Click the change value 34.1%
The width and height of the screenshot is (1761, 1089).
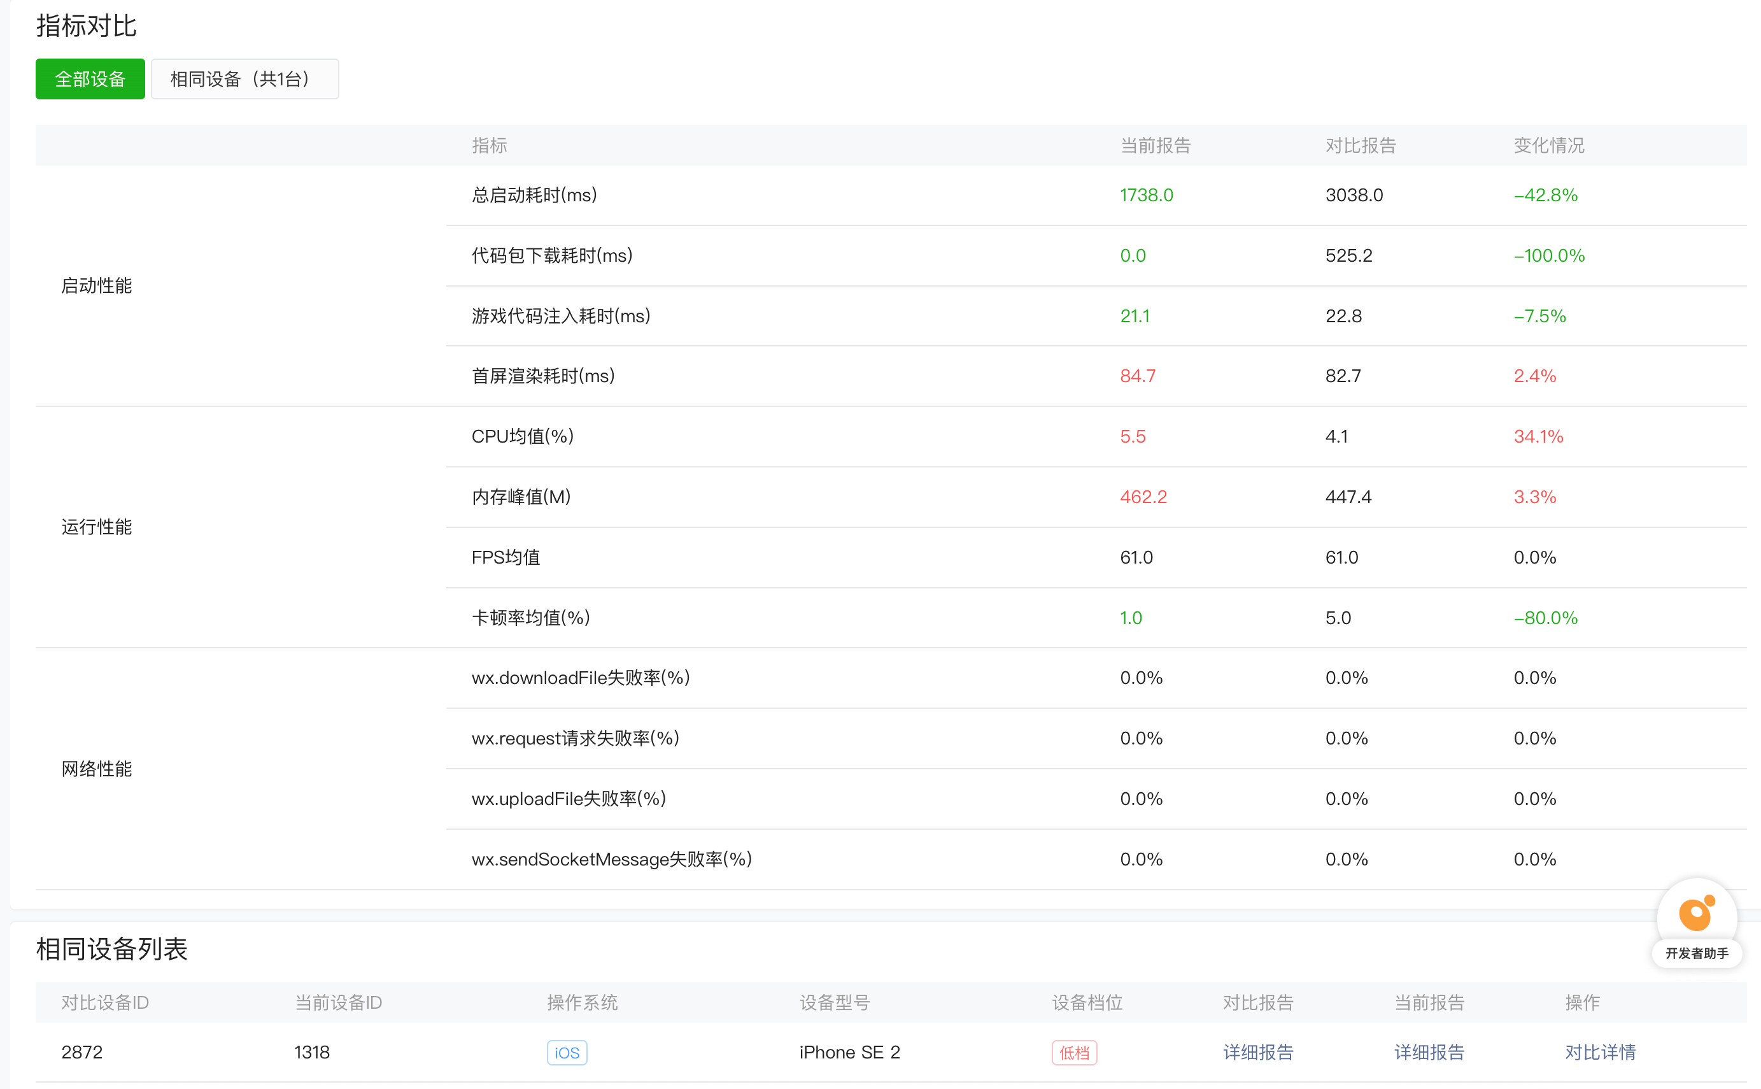pyautogui.click(x=1539, y=436)
